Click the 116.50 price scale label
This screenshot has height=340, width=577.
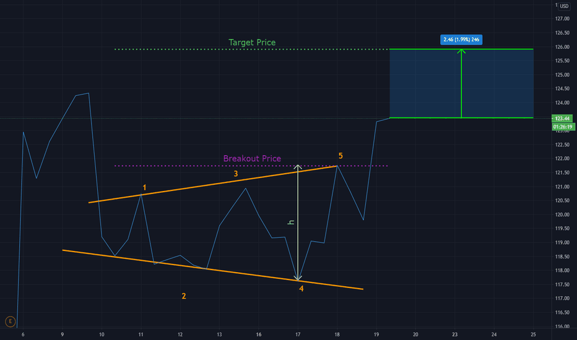[x=562, y=312]
